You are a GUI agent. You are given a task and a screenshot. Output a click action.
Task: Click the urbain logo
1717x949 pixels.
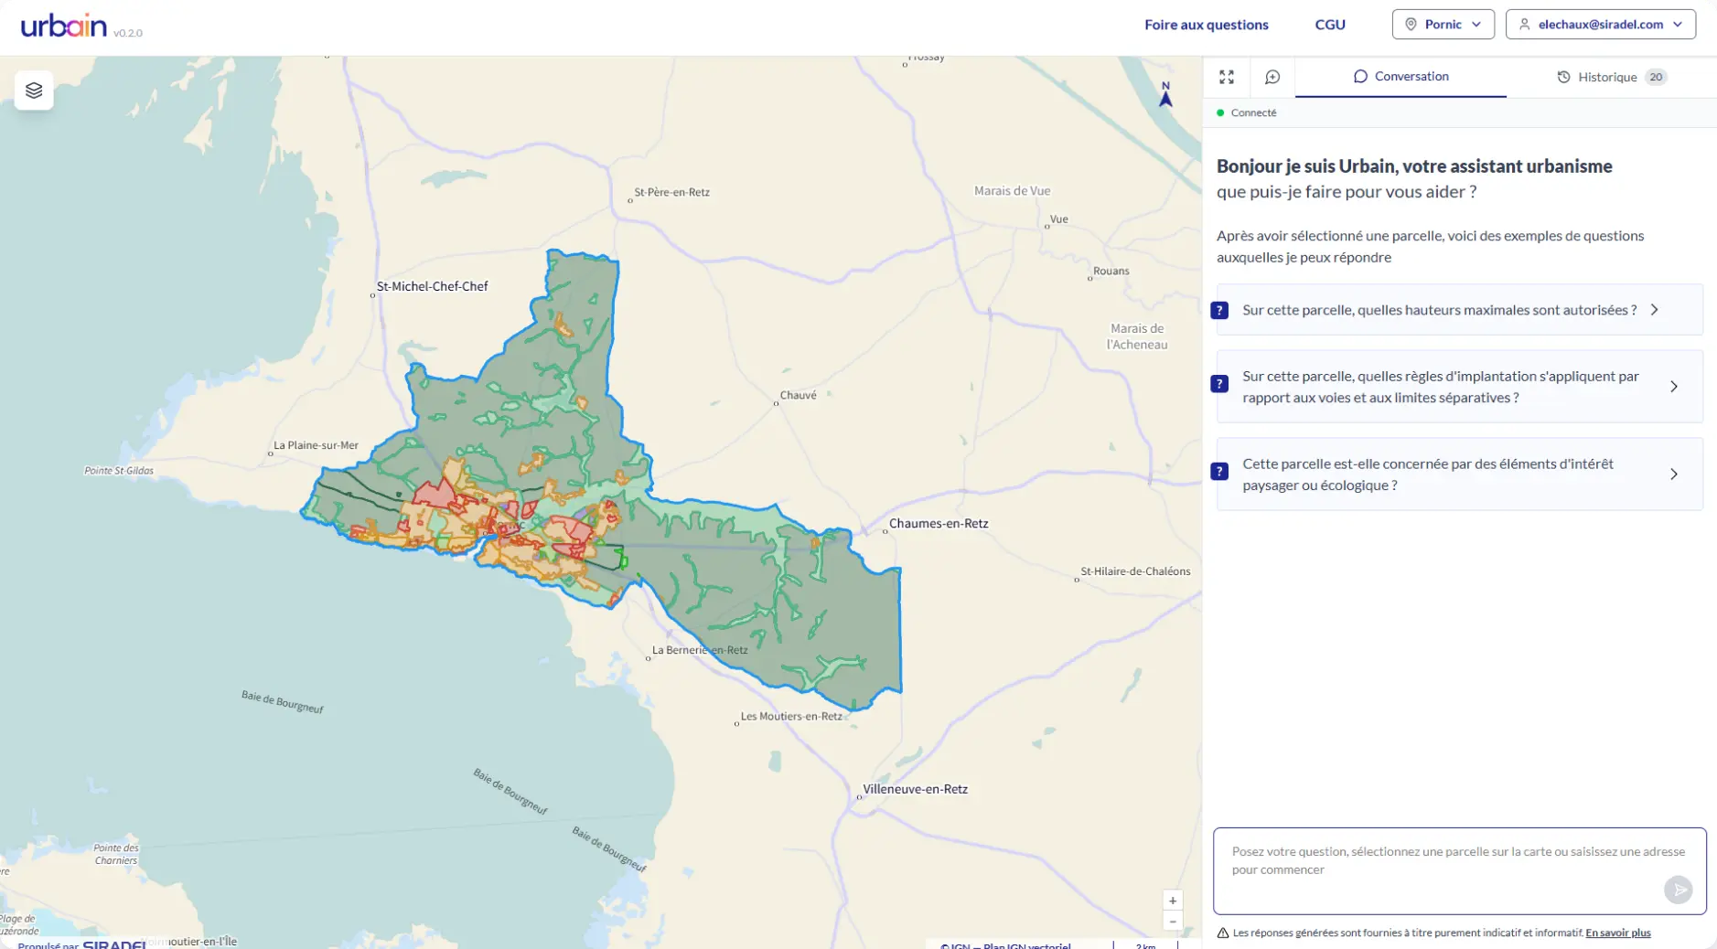pos(64,25)
